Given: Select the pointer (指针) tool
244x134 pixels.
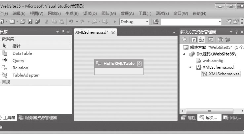Looking at the screenshot, I should pyautogui.click(x=16, y=46).
